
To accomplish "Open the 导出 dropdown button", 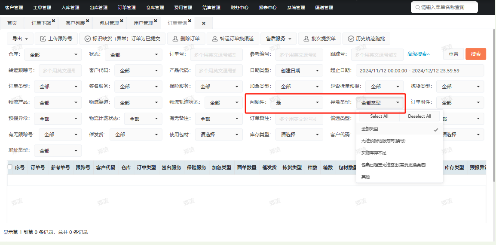I will (20, 39).
